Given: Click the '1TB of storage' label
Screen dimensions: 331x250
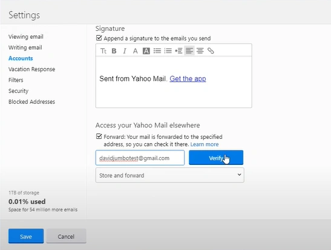Looking at the screenshot, I should click(24, 193).
